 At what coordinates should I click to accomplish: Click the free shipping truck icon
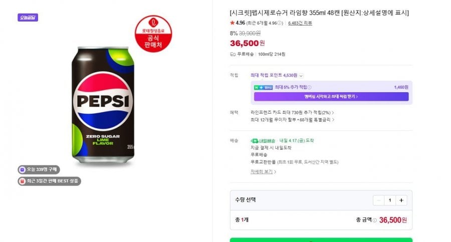233,54
